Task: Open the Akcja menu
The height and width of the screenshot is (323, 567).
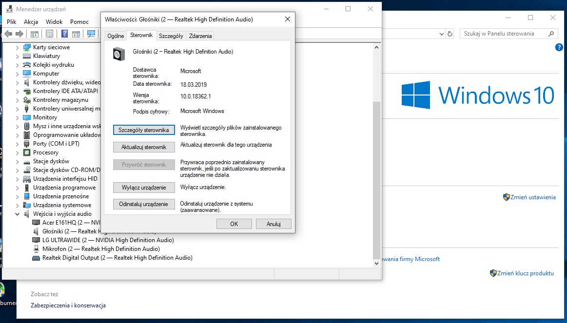Action: coord(31,21)
